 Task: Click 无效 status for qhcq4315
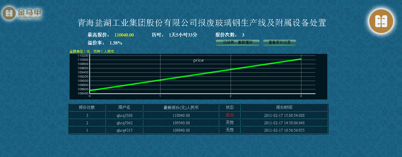tap(230, 130)
